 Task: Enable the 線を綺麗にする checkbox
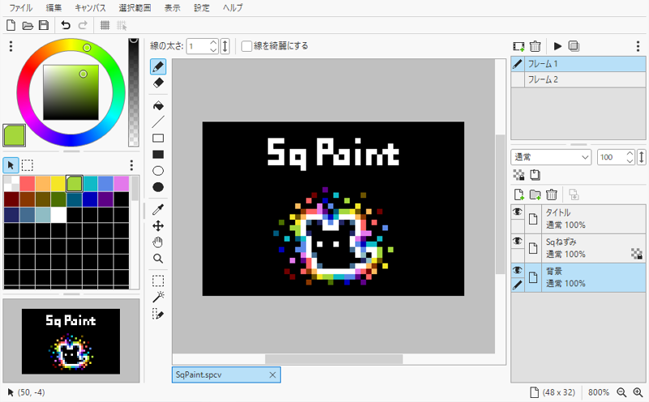pyautogui.click(x=247, y=46)
